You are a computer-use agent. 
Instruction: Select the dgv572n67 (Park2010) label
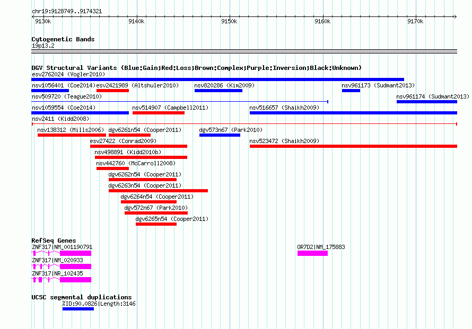pos(156,208)
